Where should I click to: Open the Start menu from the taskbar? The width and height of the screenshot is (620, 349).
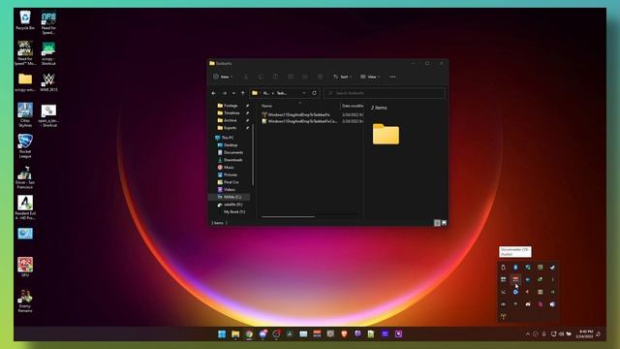[222, 333]
